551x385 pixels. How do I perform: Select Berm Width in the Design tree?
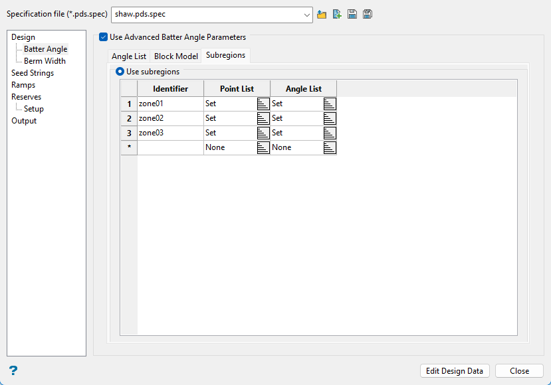pyautogui.click(x=45, y=61)
